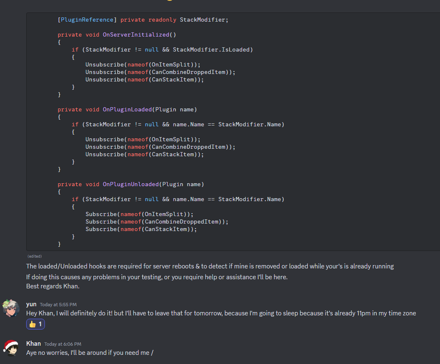
Task: Open yun's profile via username
Action: click(x=31, y=304)
